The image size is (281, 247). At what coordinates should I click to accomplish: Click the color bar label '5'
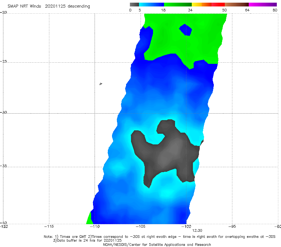[x=140, y=10]
